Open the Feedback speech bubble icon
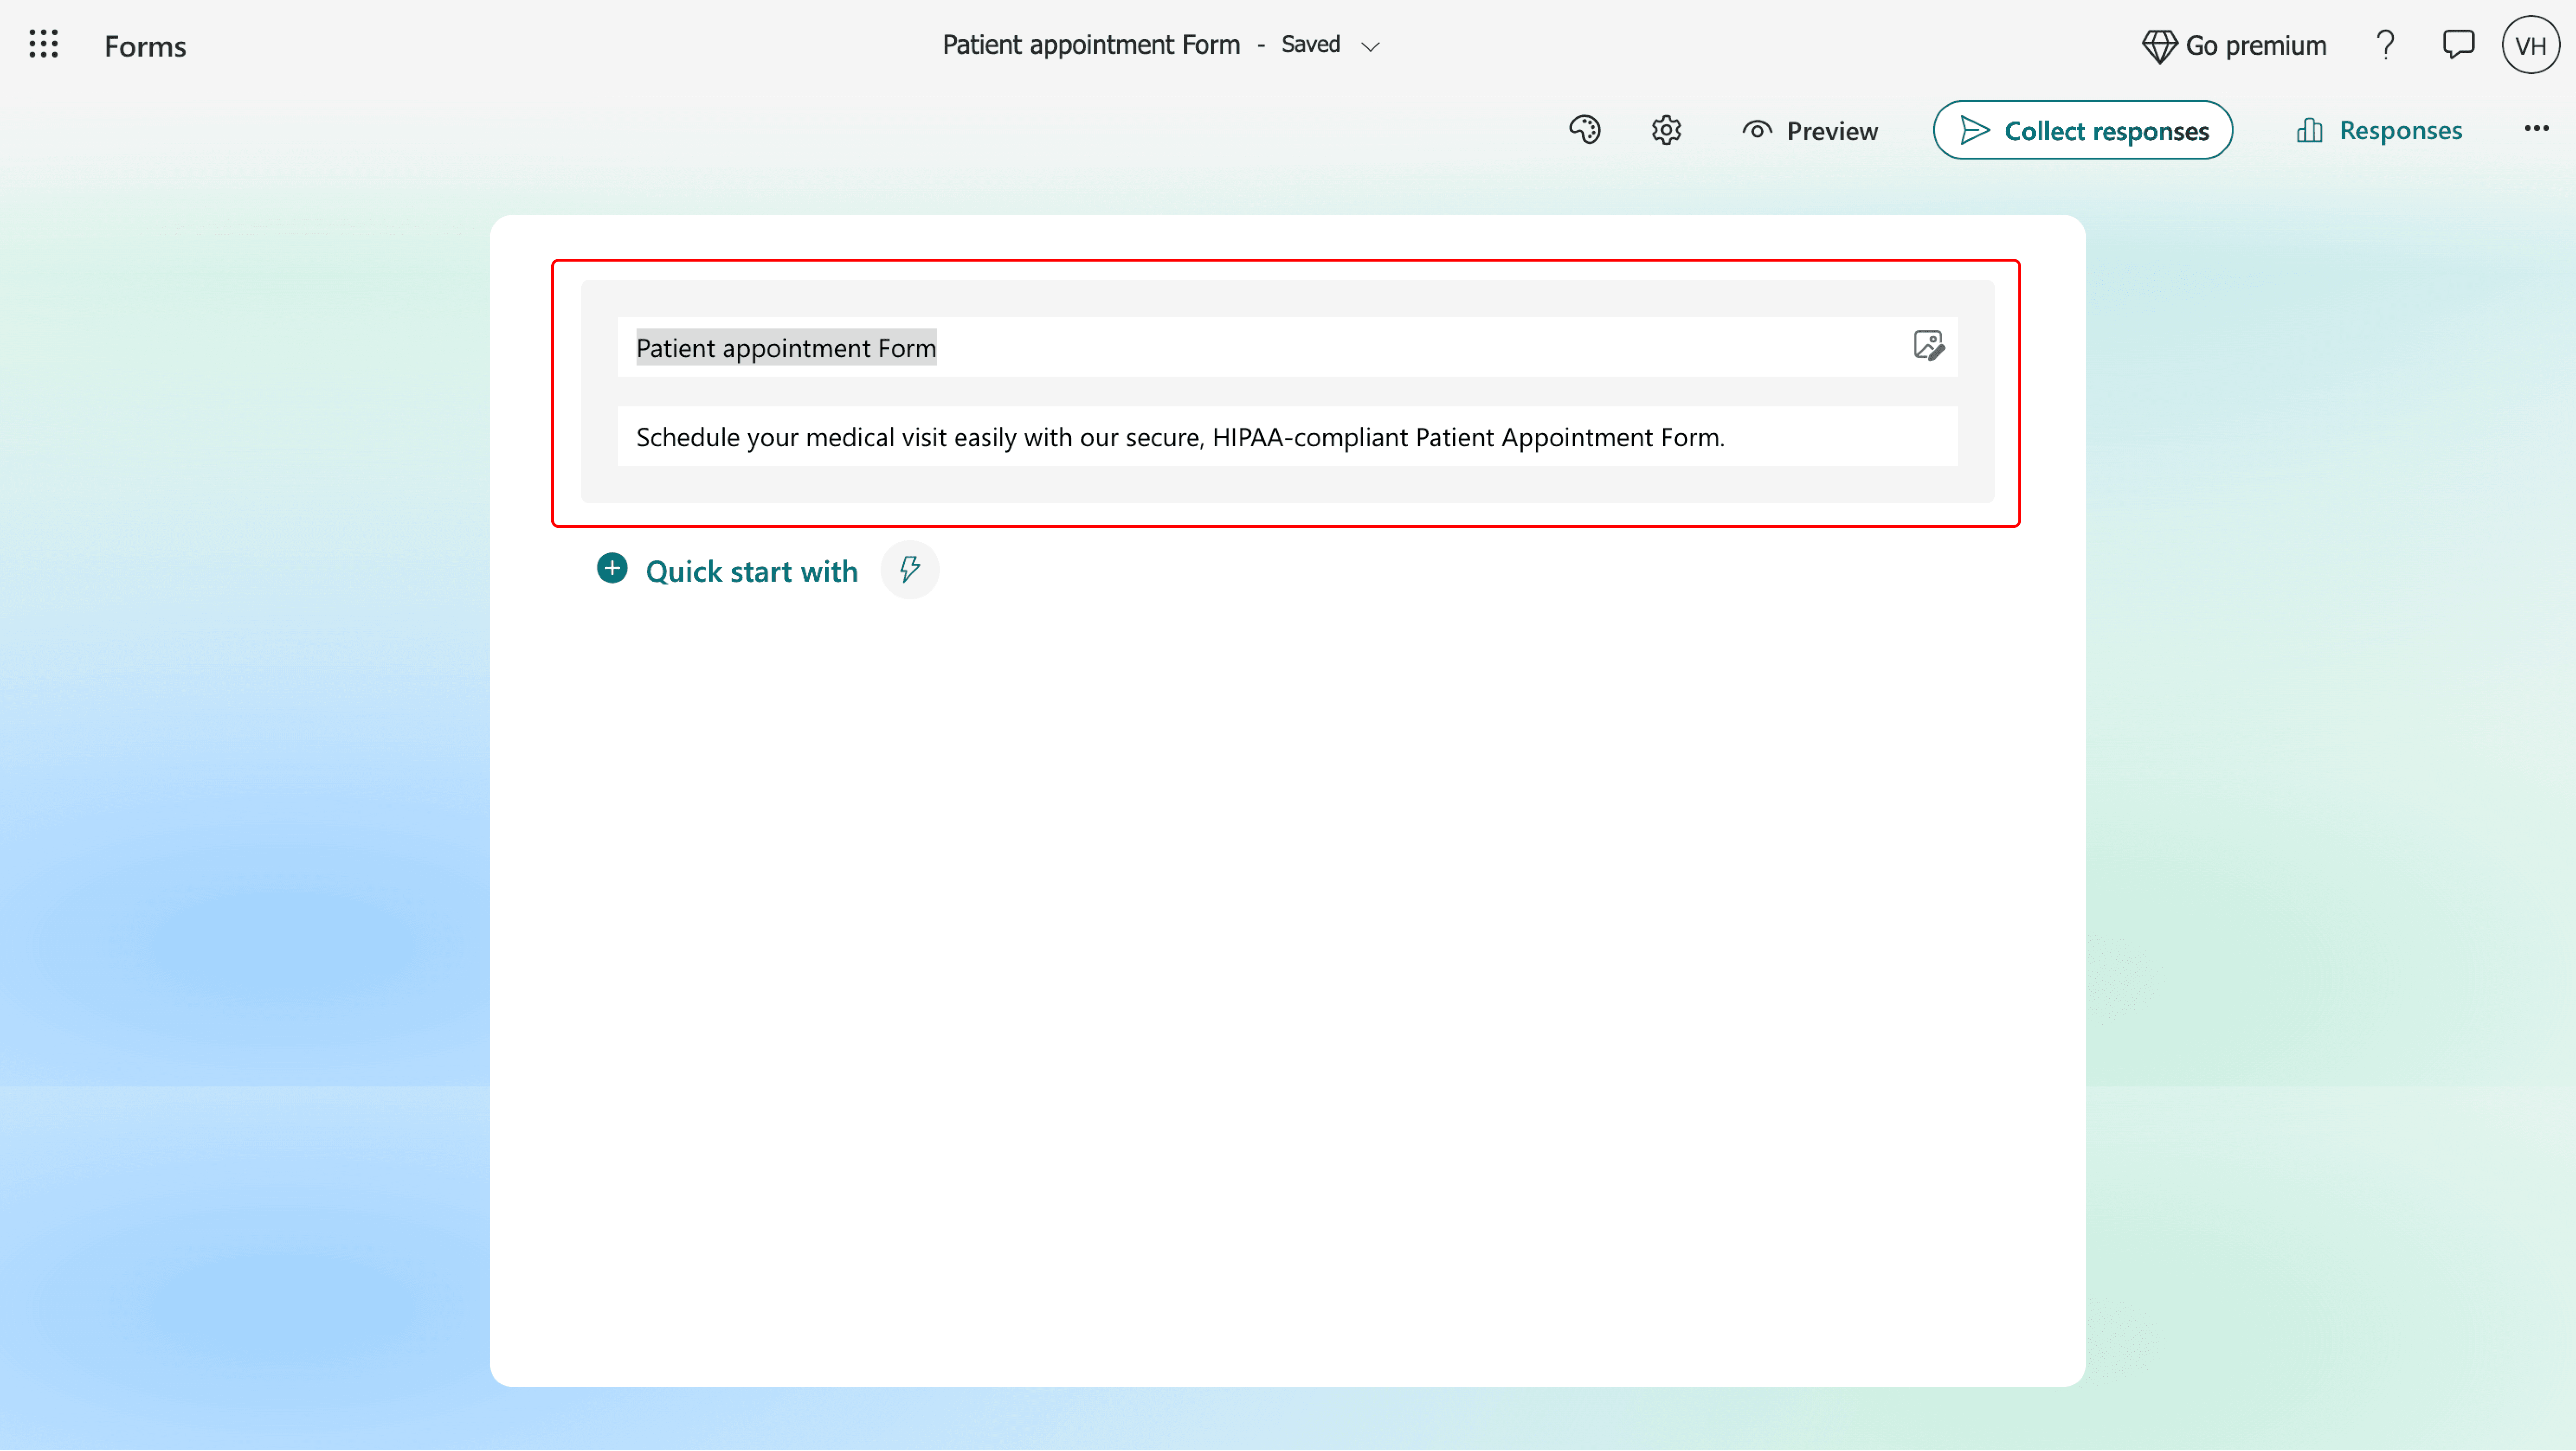The image size is (2576, 1451). click(x=2458, y=45)
